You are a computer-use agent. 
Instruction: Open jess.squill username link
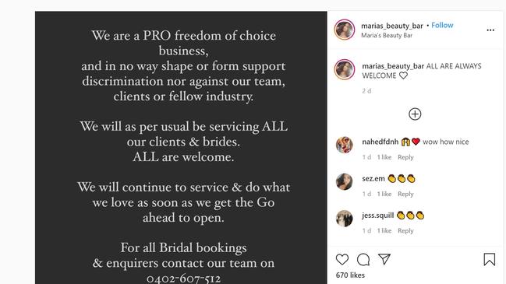378,215
